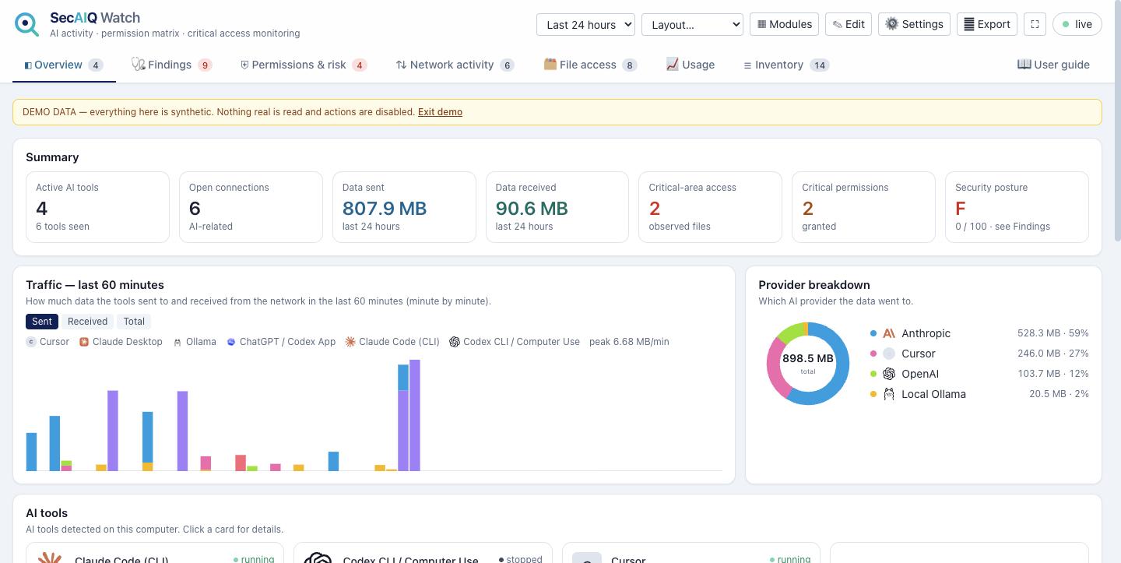Click the pink Cursor color dot
1121x563 pixels.
tap(873, 354)
